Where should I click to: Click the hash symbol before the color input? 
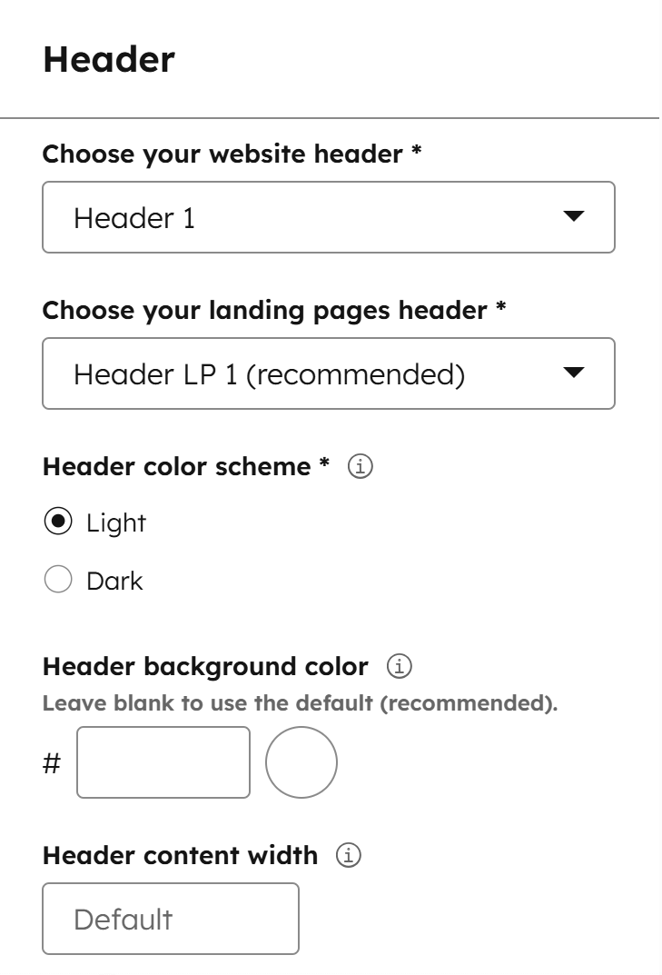click(x=52, y=763)
